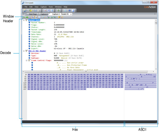Click the Save floppy disk icon
This screenshot has width=159, height=132.
pos(36,10)
